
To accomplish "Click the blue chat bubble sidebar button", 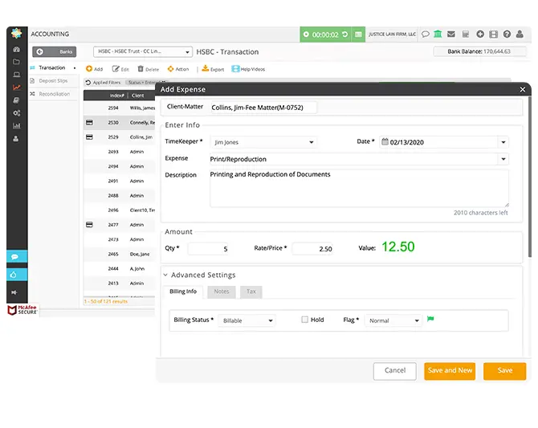I will [17, 256].
